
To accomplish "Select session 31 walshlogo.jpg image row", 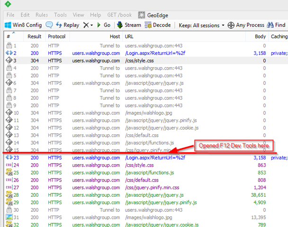I will click(142, 217).
